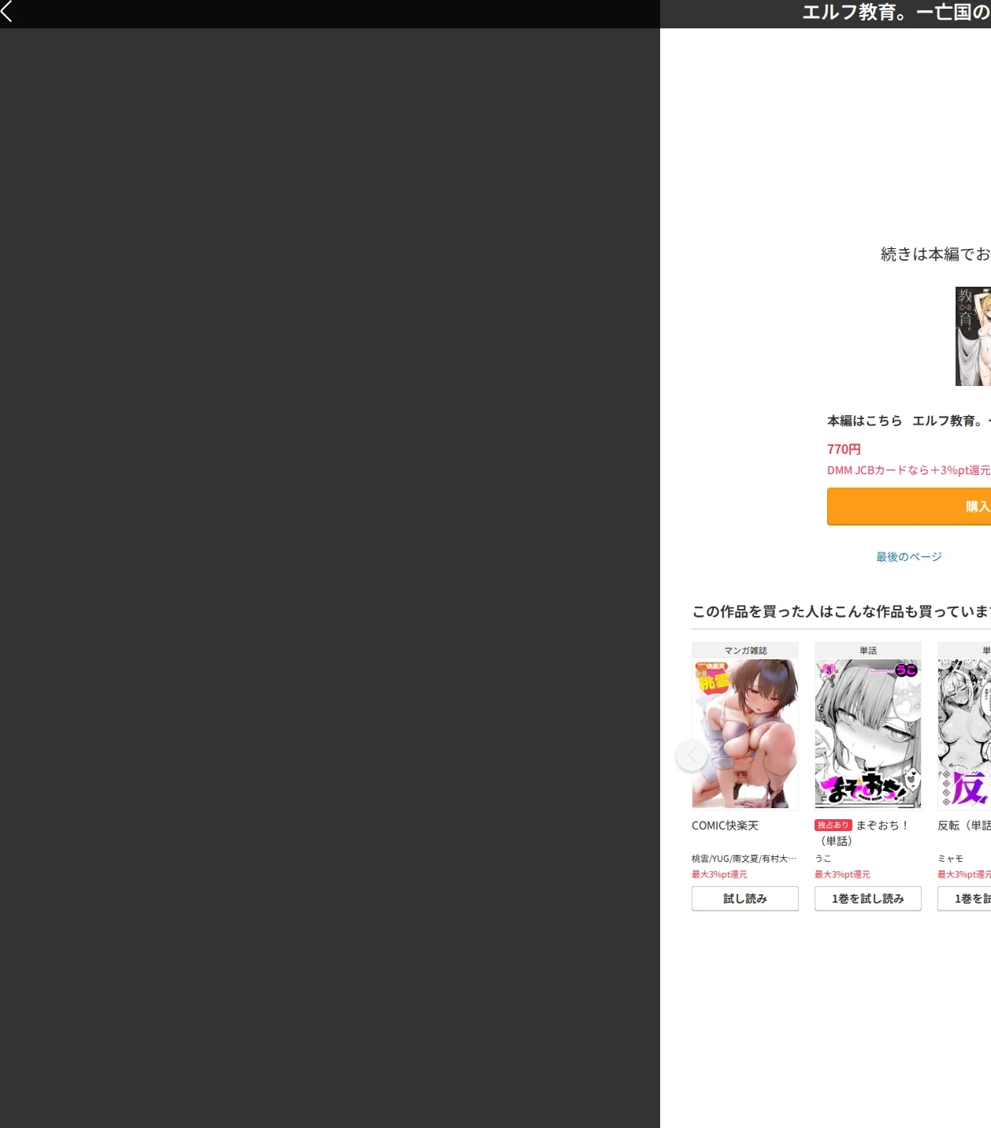991x1128 pixels.
Task: Open the 反転 cover image
Action: pyautogui.click(x=964, y=733)
